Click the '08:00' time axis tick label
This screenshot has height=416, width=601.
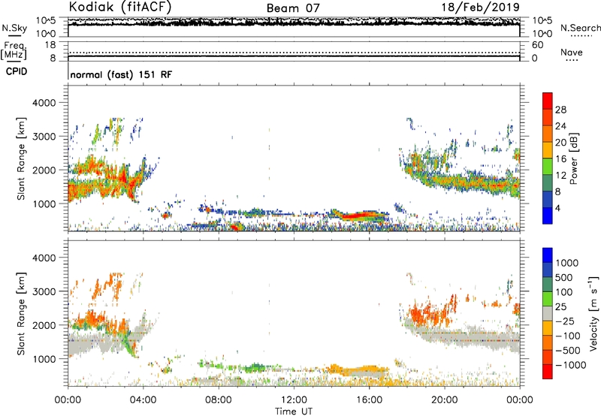click(x=219, y=400)
